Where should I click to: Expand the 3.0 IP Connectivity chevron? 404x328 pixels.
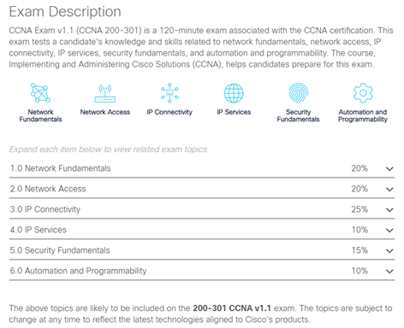tap(389, 210)
